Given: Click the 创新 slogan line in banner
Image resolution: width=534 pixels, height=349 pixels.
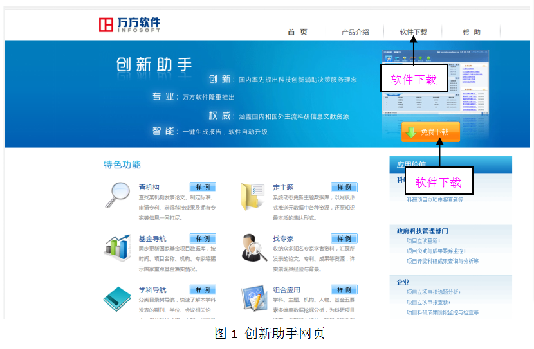Looking at the screenshot, I should (282, 79).
